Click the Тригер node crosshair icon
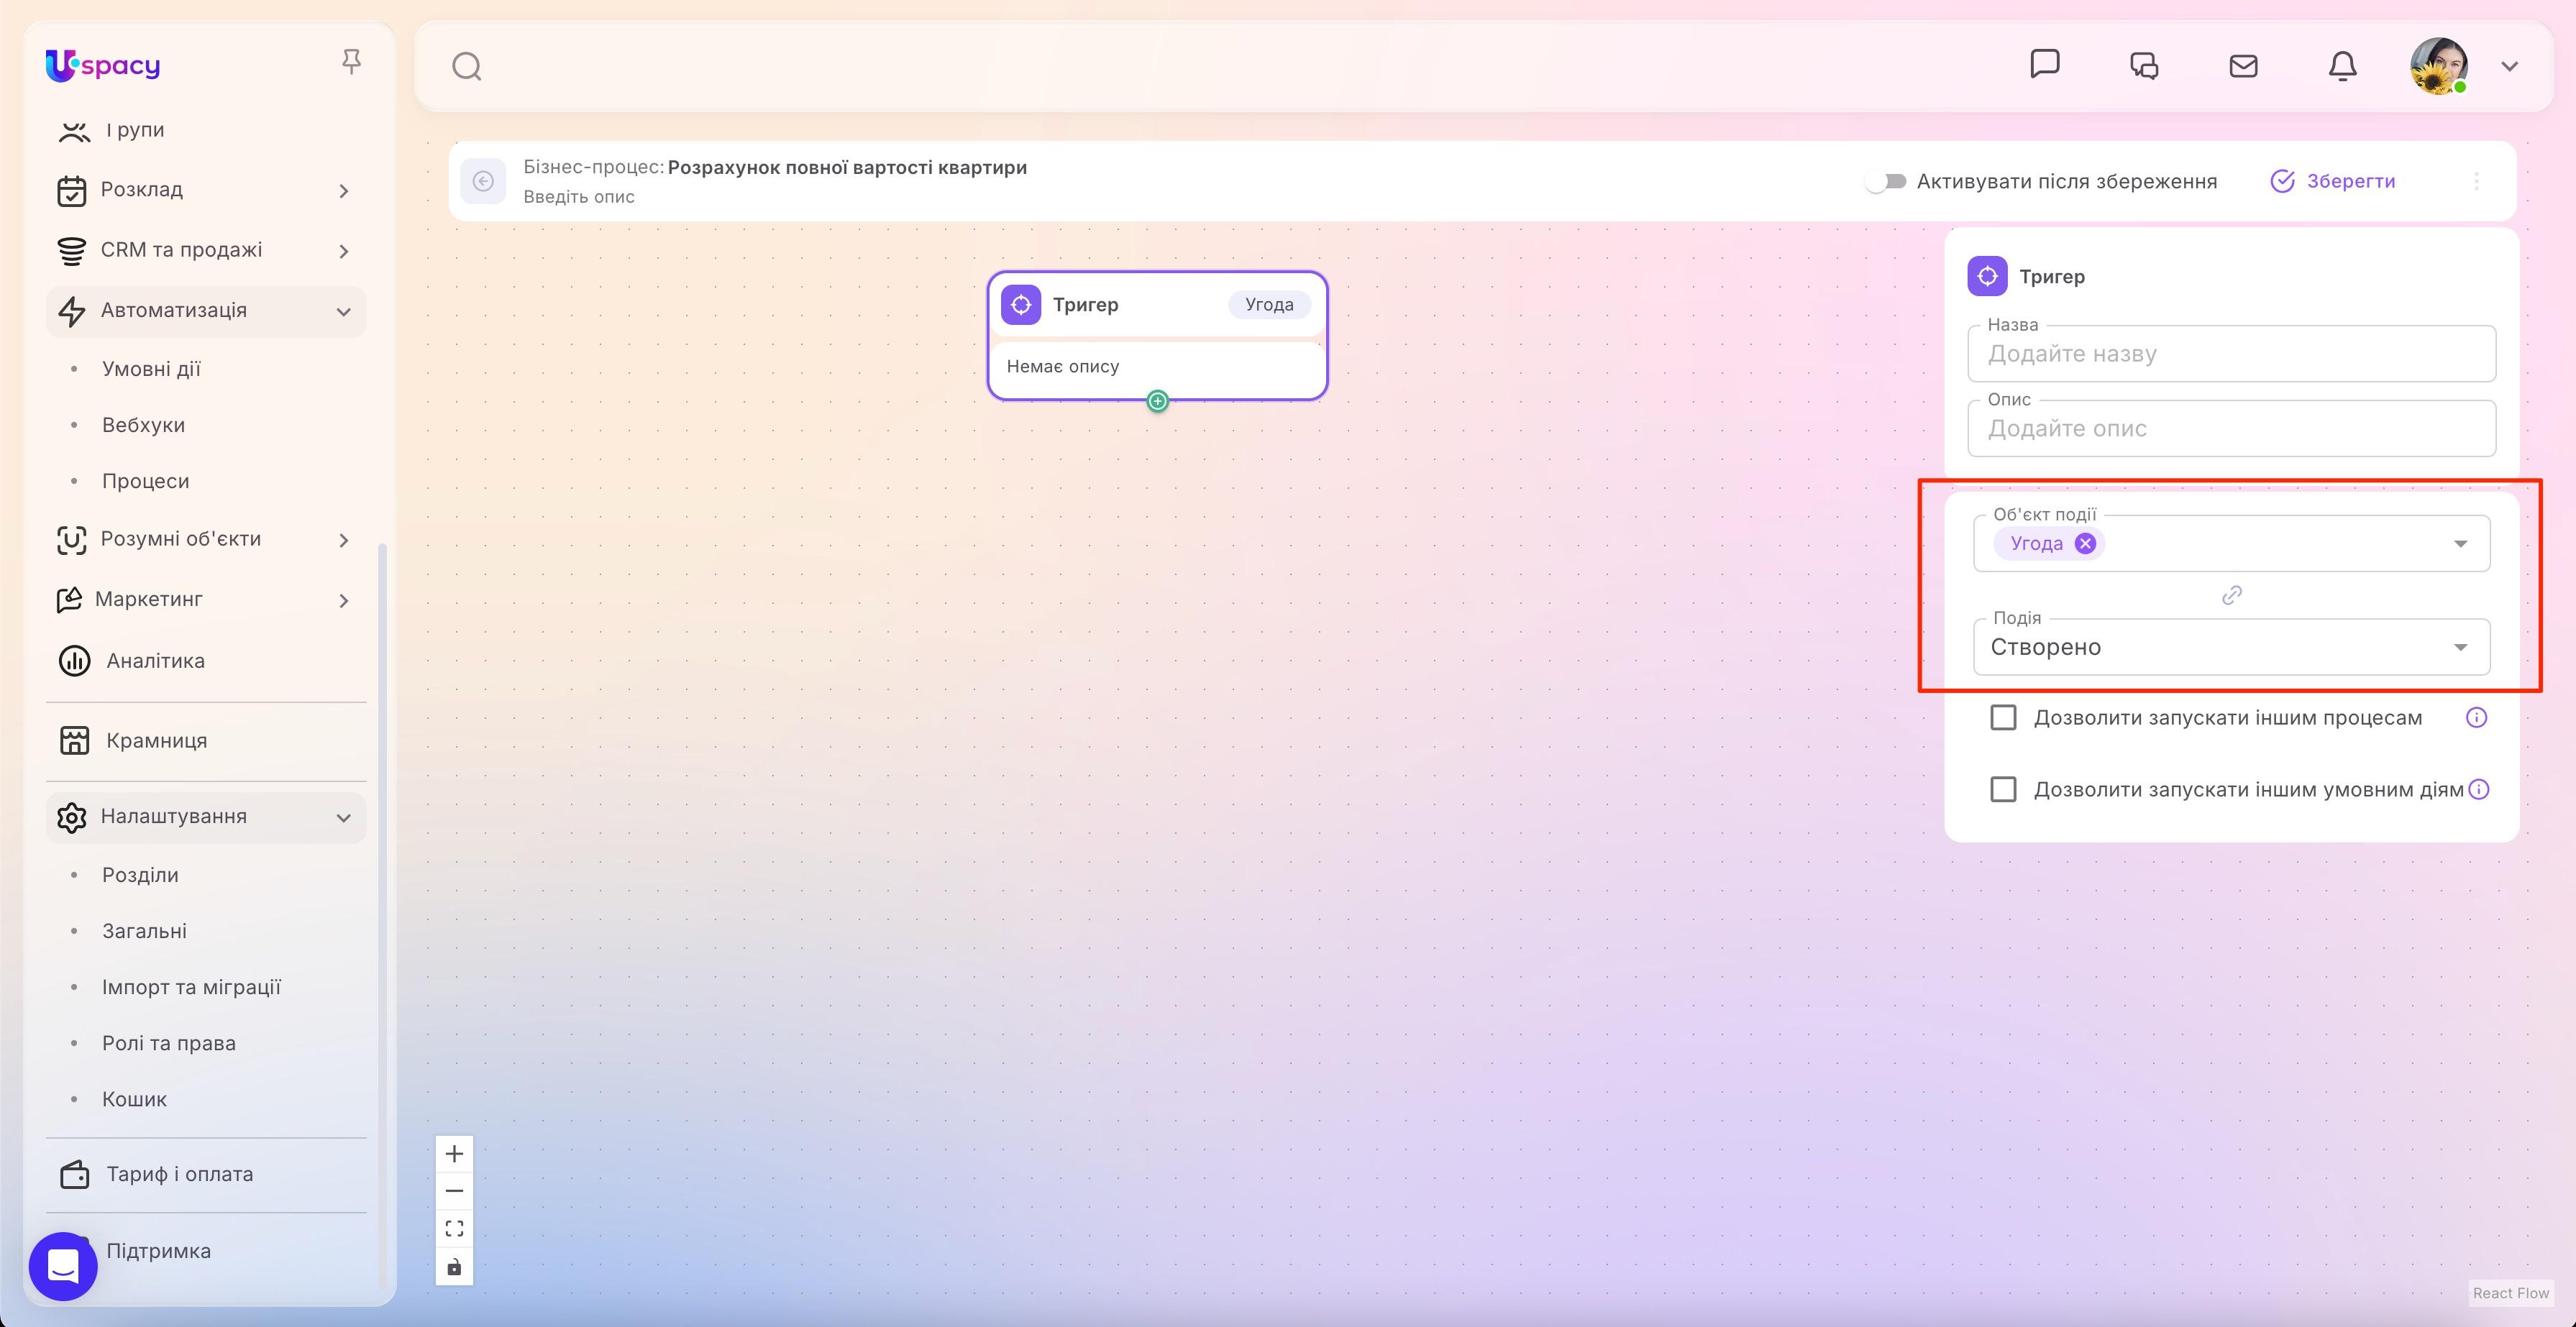The height and width of the screenshot is (1327, 2576). point(1021,305)
